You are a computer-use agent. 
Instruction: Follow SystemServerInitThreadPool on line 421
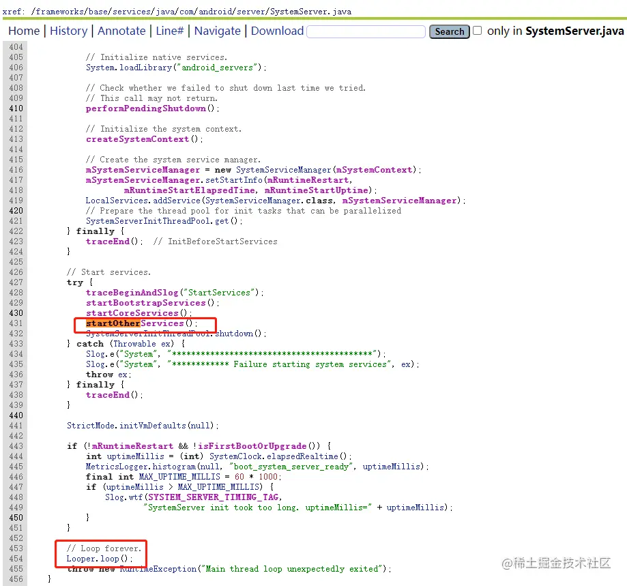click(x=147, y=221)
